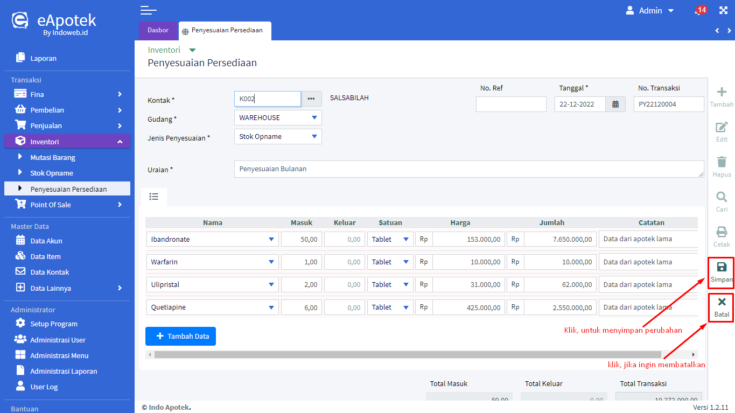Screen dimensions: 735x413
Task: Open the Jenis Penyesuaian Stok Opname dropdown
Action: (x=278, y=137)
